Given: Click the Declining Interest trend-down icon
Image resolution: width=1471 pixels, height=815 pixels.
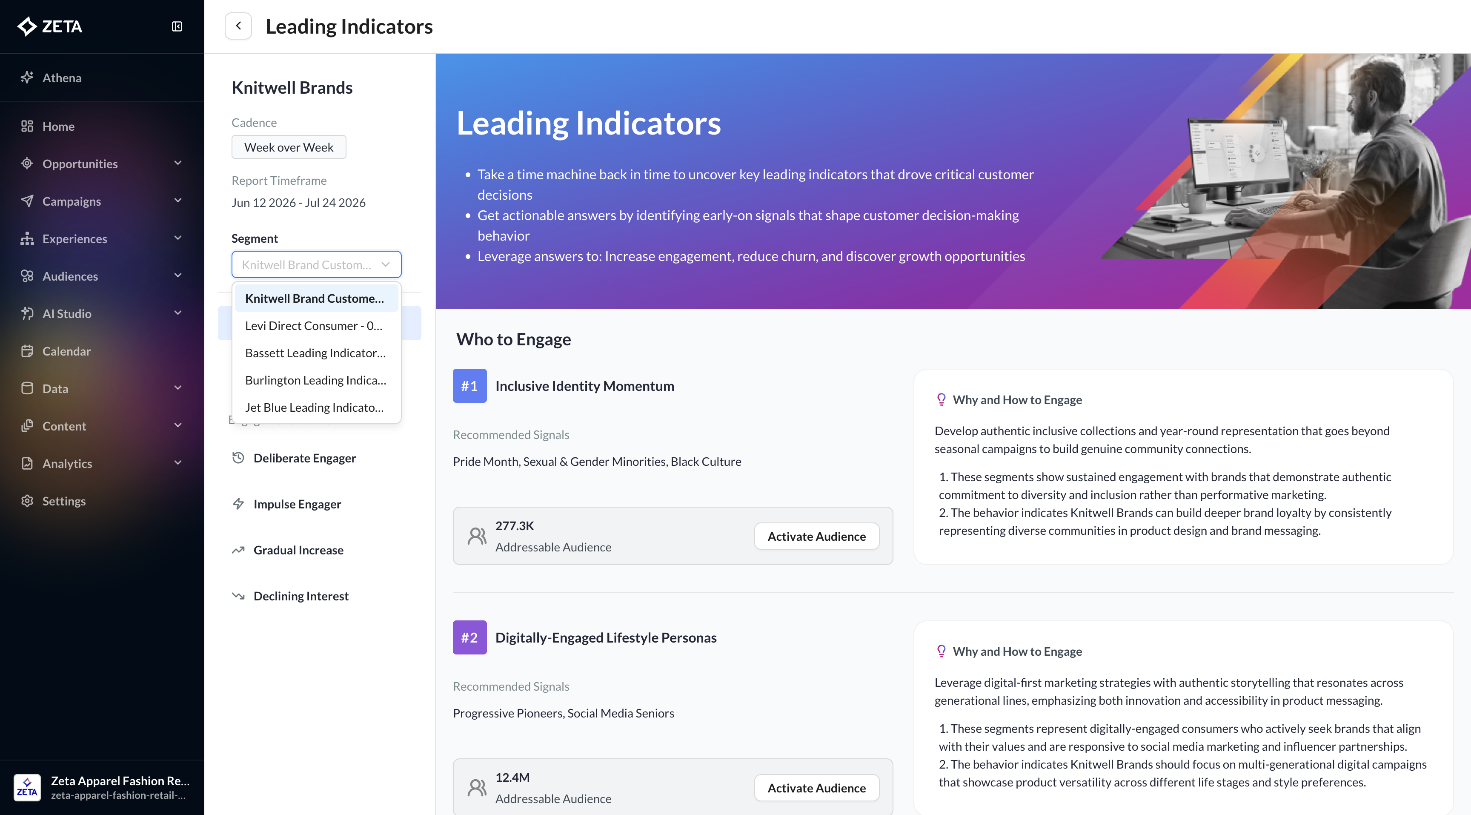Looking at the screenshot, I should pyautogui.click(x=238, y=596).
